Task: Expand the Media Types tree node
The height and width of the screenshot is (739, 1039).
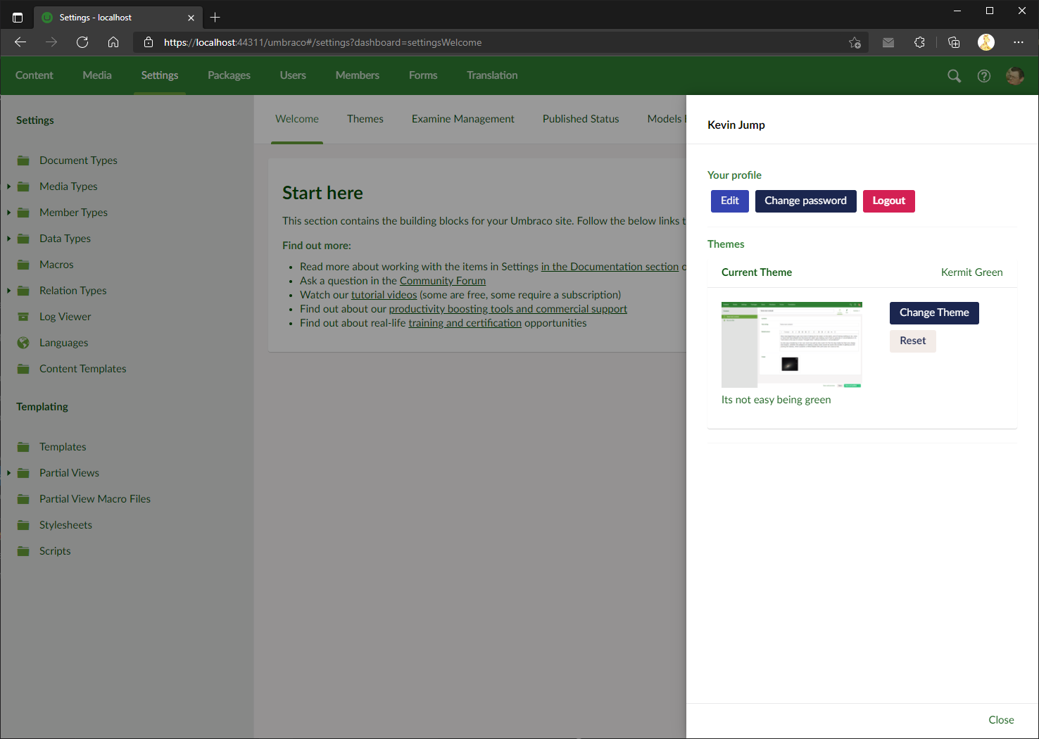Action: point(8,187)
